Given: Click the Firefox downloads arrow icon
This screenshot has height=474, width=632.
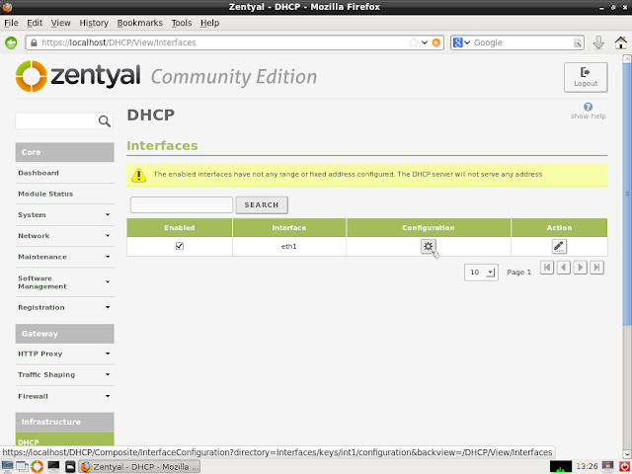Looking at the screenshot, I should [598, 42].
